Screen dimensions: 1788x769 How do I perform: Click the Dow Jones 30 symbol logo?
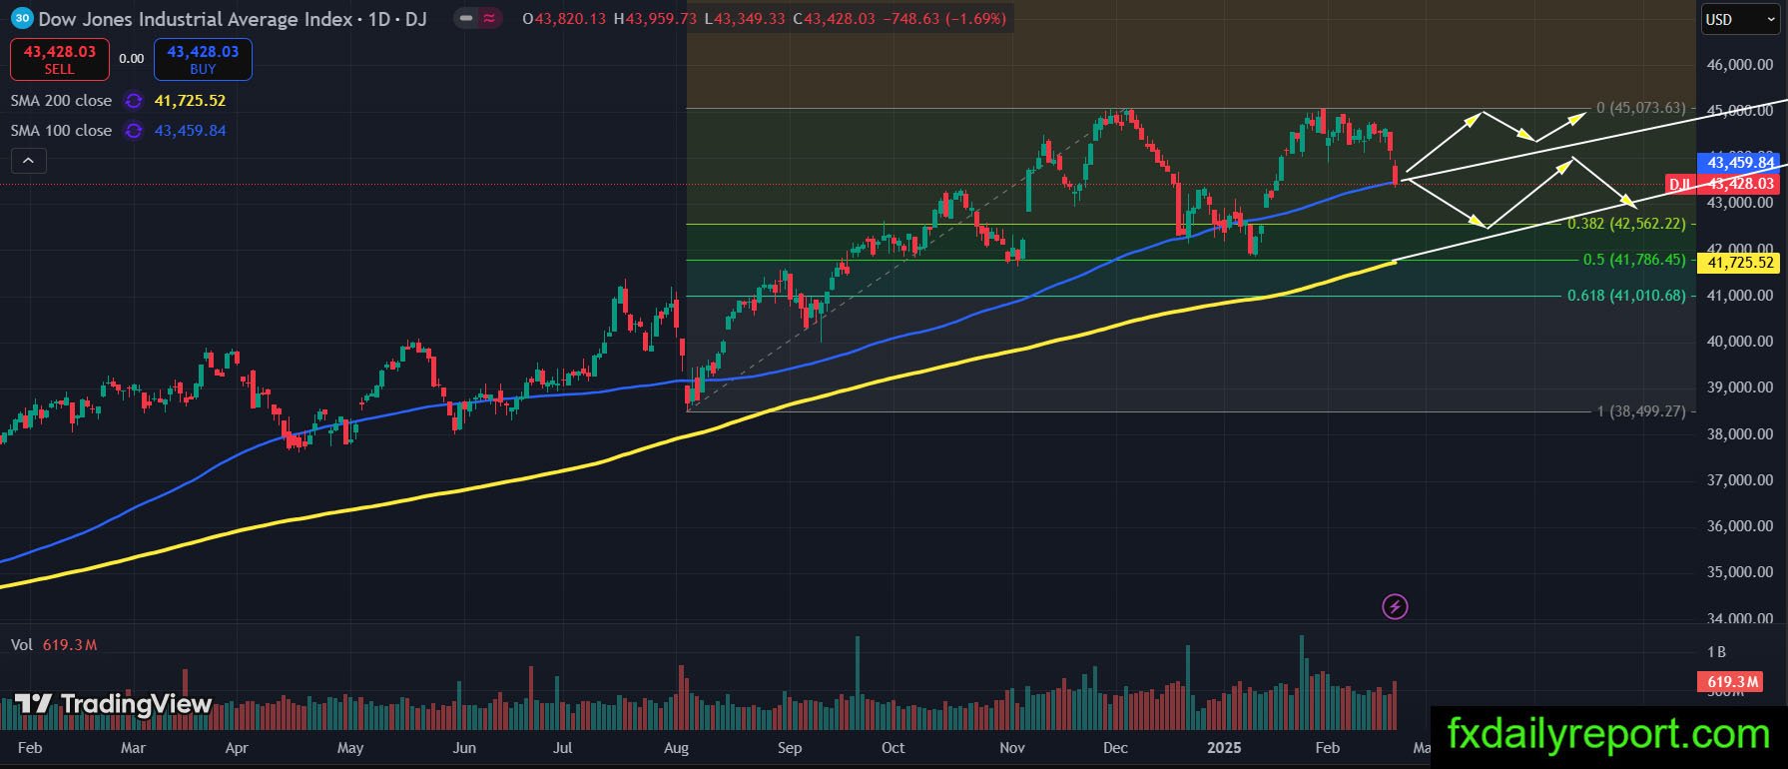click(x=22, y=18)
